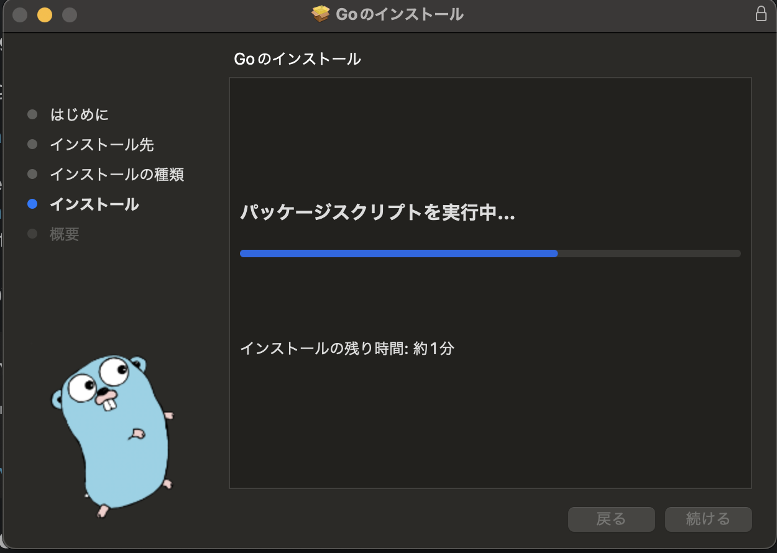Image resolution: width=777 pixels, height=553 pixels.
Task: Click the dimmed bullet next to 概要
Action: [31, 234]
